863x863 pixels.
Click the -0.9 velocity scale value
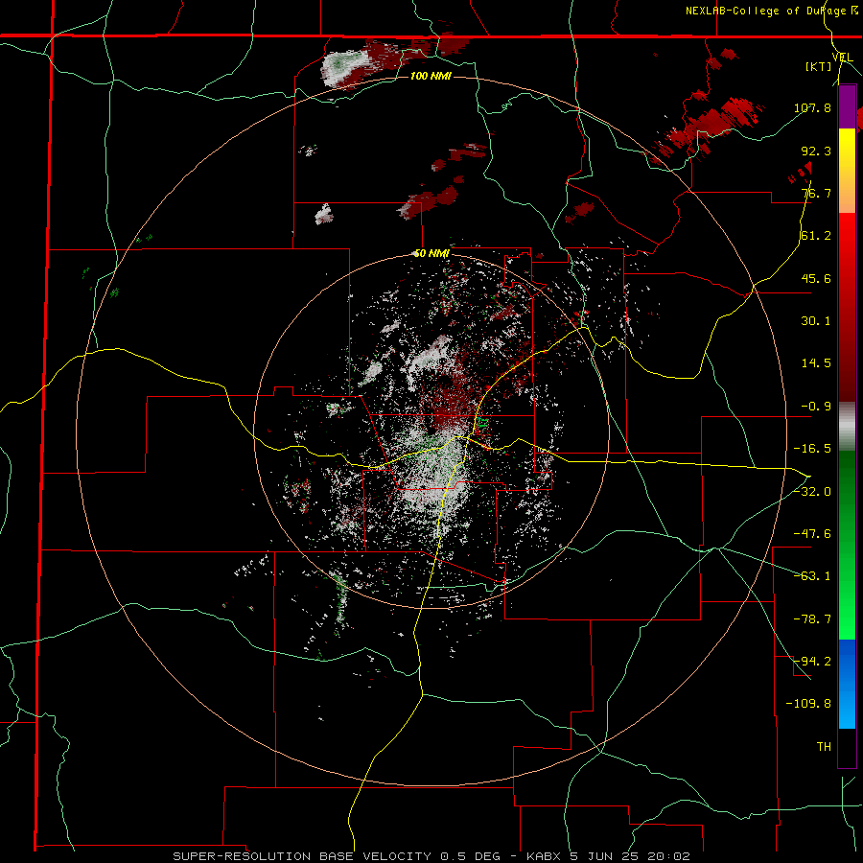(x=816, y=407)
